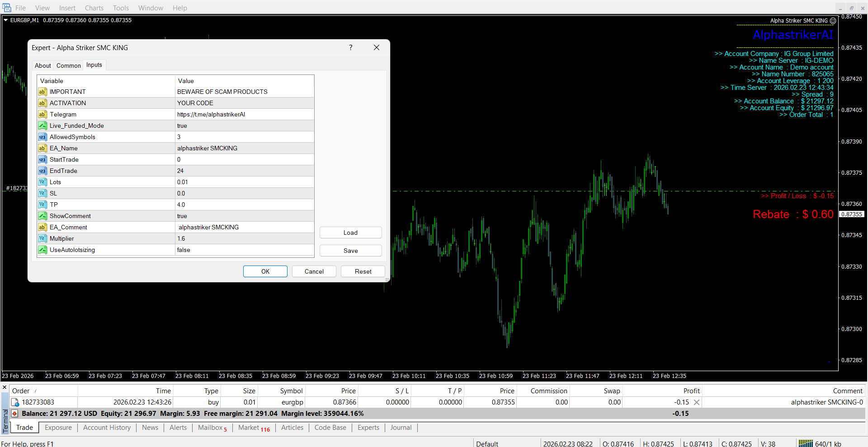The width and height of the screenshot is (868, 447).
Task: Expand the EURGBP,M1 chart header arrow
Action: click(x=6, y=20)
